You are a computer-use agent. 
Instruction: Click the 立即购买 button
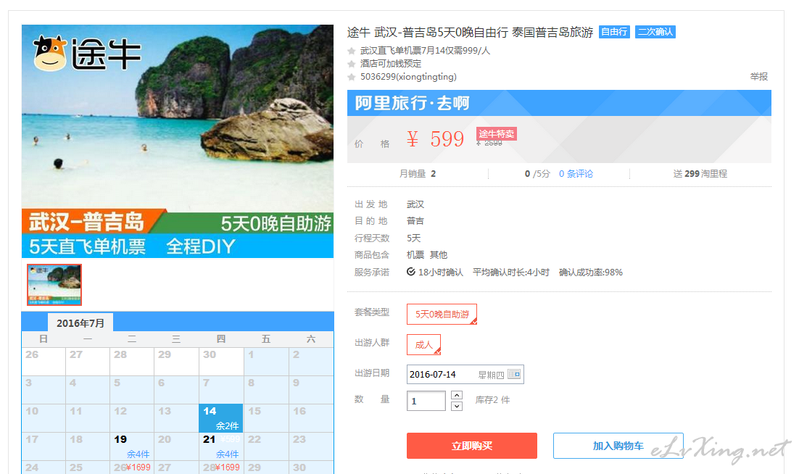pos(472,446)
